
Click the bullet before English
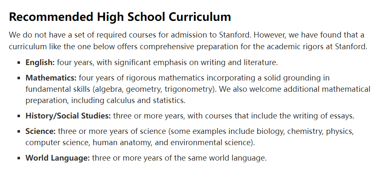coord(19,63)
